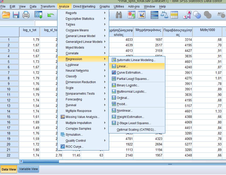Viewport: 226px width, 175px height.
Task: Select Ordinal... regression entry
Action: pos(137,98)
